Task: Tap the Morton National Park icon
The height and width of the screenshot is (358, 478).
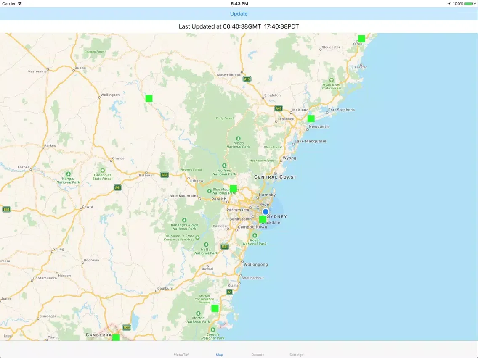Action: 198,313
